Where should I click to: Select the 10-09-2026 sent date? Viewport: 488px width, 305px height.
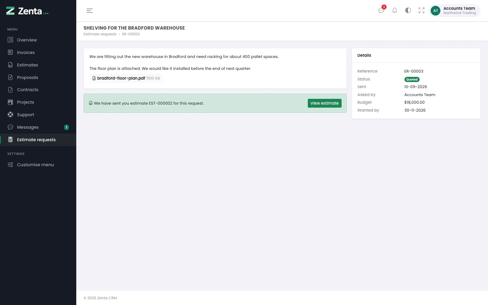[416, 87]
